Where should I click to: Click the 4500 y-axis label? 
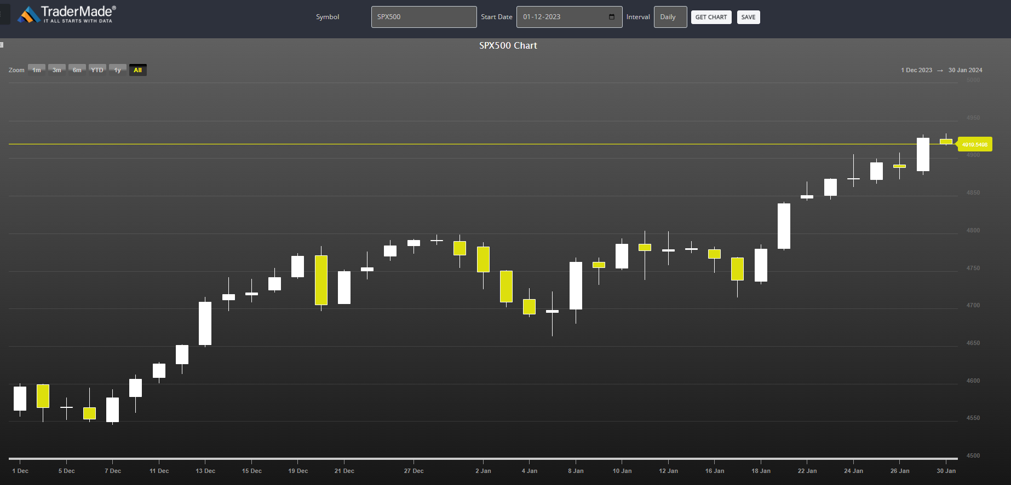973,455
